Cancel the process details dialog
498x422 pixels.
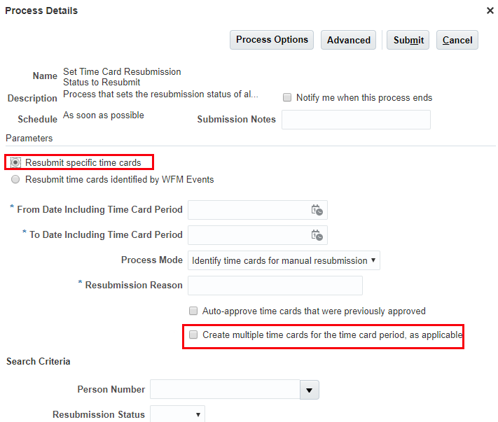(457, 40)
